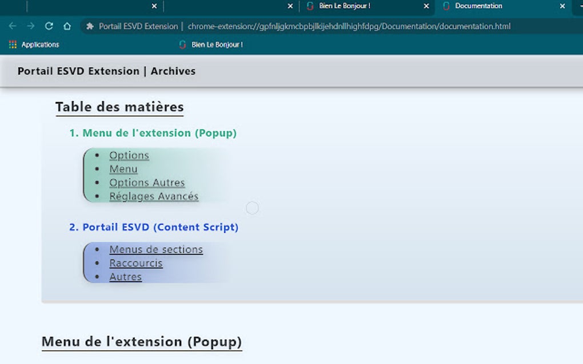Viewport: 583px width, 364px height.
Task: Open the Menu link in table of contents
Action: point(123,169)
